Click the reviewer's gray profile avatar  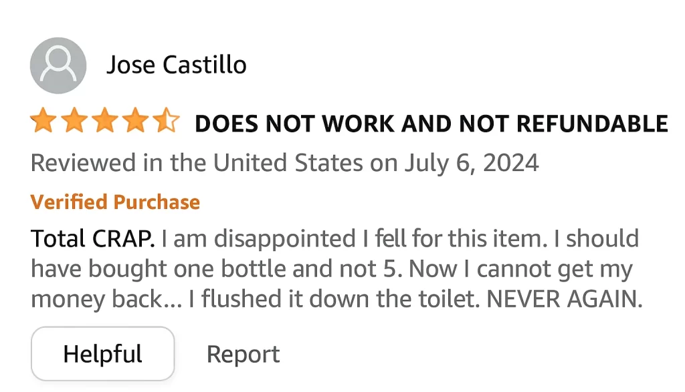pos(58,65)
